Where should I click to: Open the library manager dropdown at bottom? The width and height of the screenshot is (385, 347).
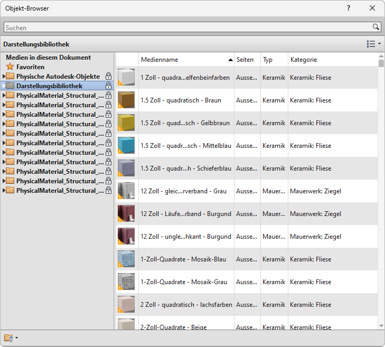tap(11, 338)
